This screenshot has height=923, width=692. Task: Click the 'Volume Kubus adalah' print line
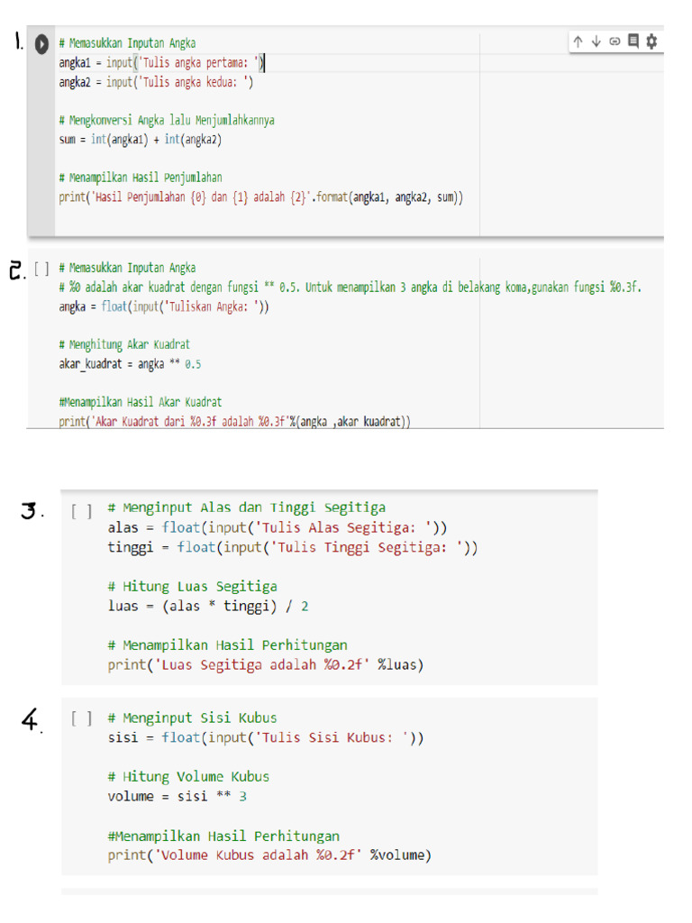point(269,854)
